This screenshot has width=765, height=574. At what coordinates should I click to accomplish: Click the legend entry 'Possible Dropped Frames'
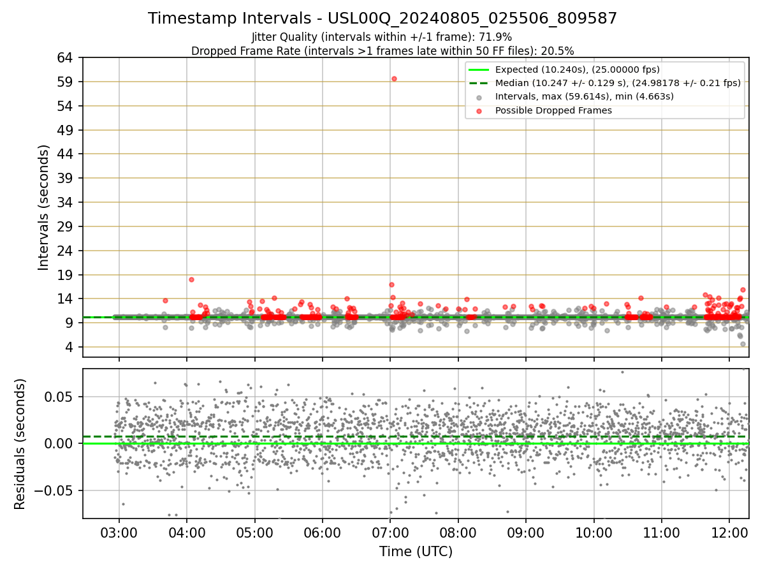[553, 110]
